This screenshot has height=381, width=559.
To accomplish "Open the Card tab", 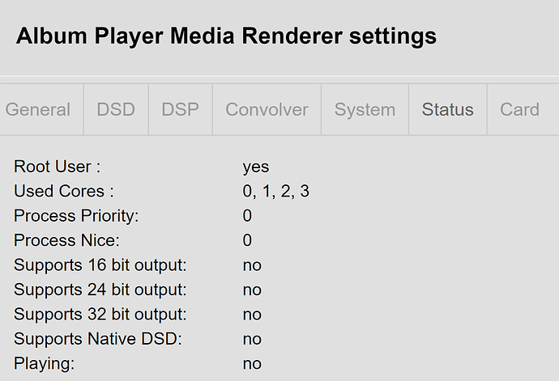I will coord(520,109).
